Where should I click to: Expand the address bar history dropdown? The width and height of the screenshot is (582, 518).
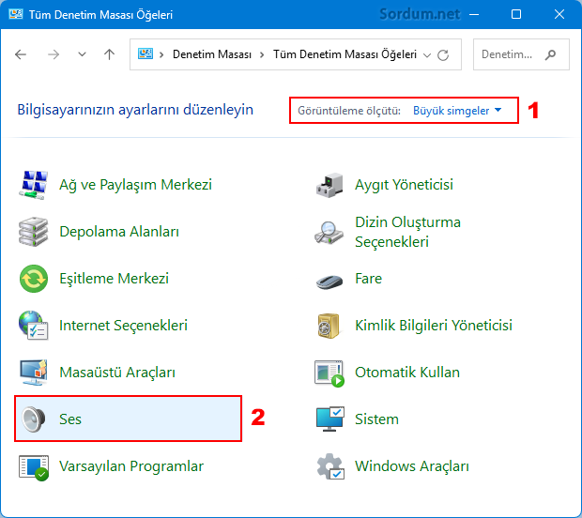(x=428, y=55)
